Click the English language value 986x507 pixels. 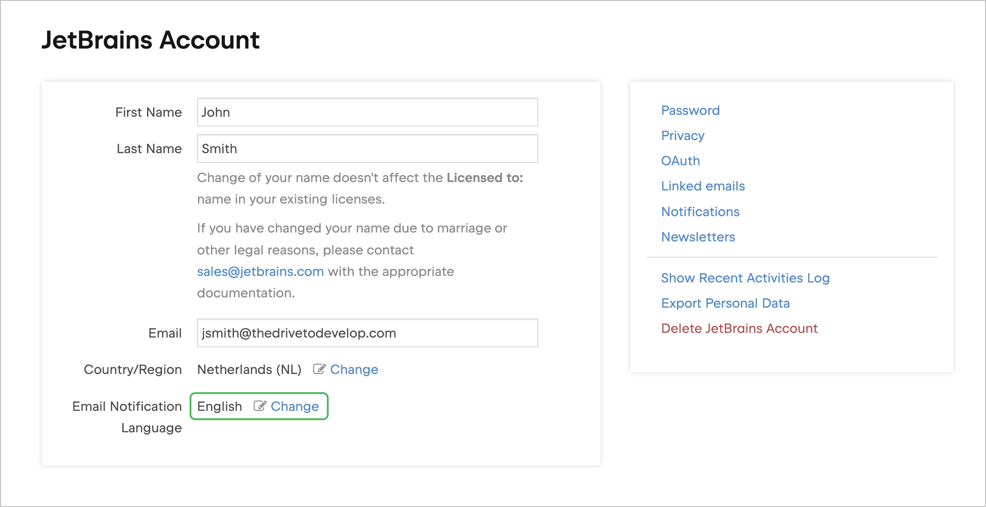pyautogui.click(x=219, y=407)
